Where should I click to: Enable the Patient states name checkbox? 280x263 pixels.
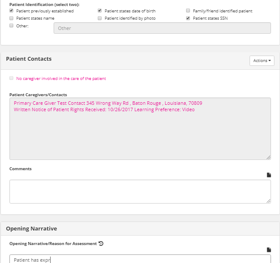tap(12, 18)
